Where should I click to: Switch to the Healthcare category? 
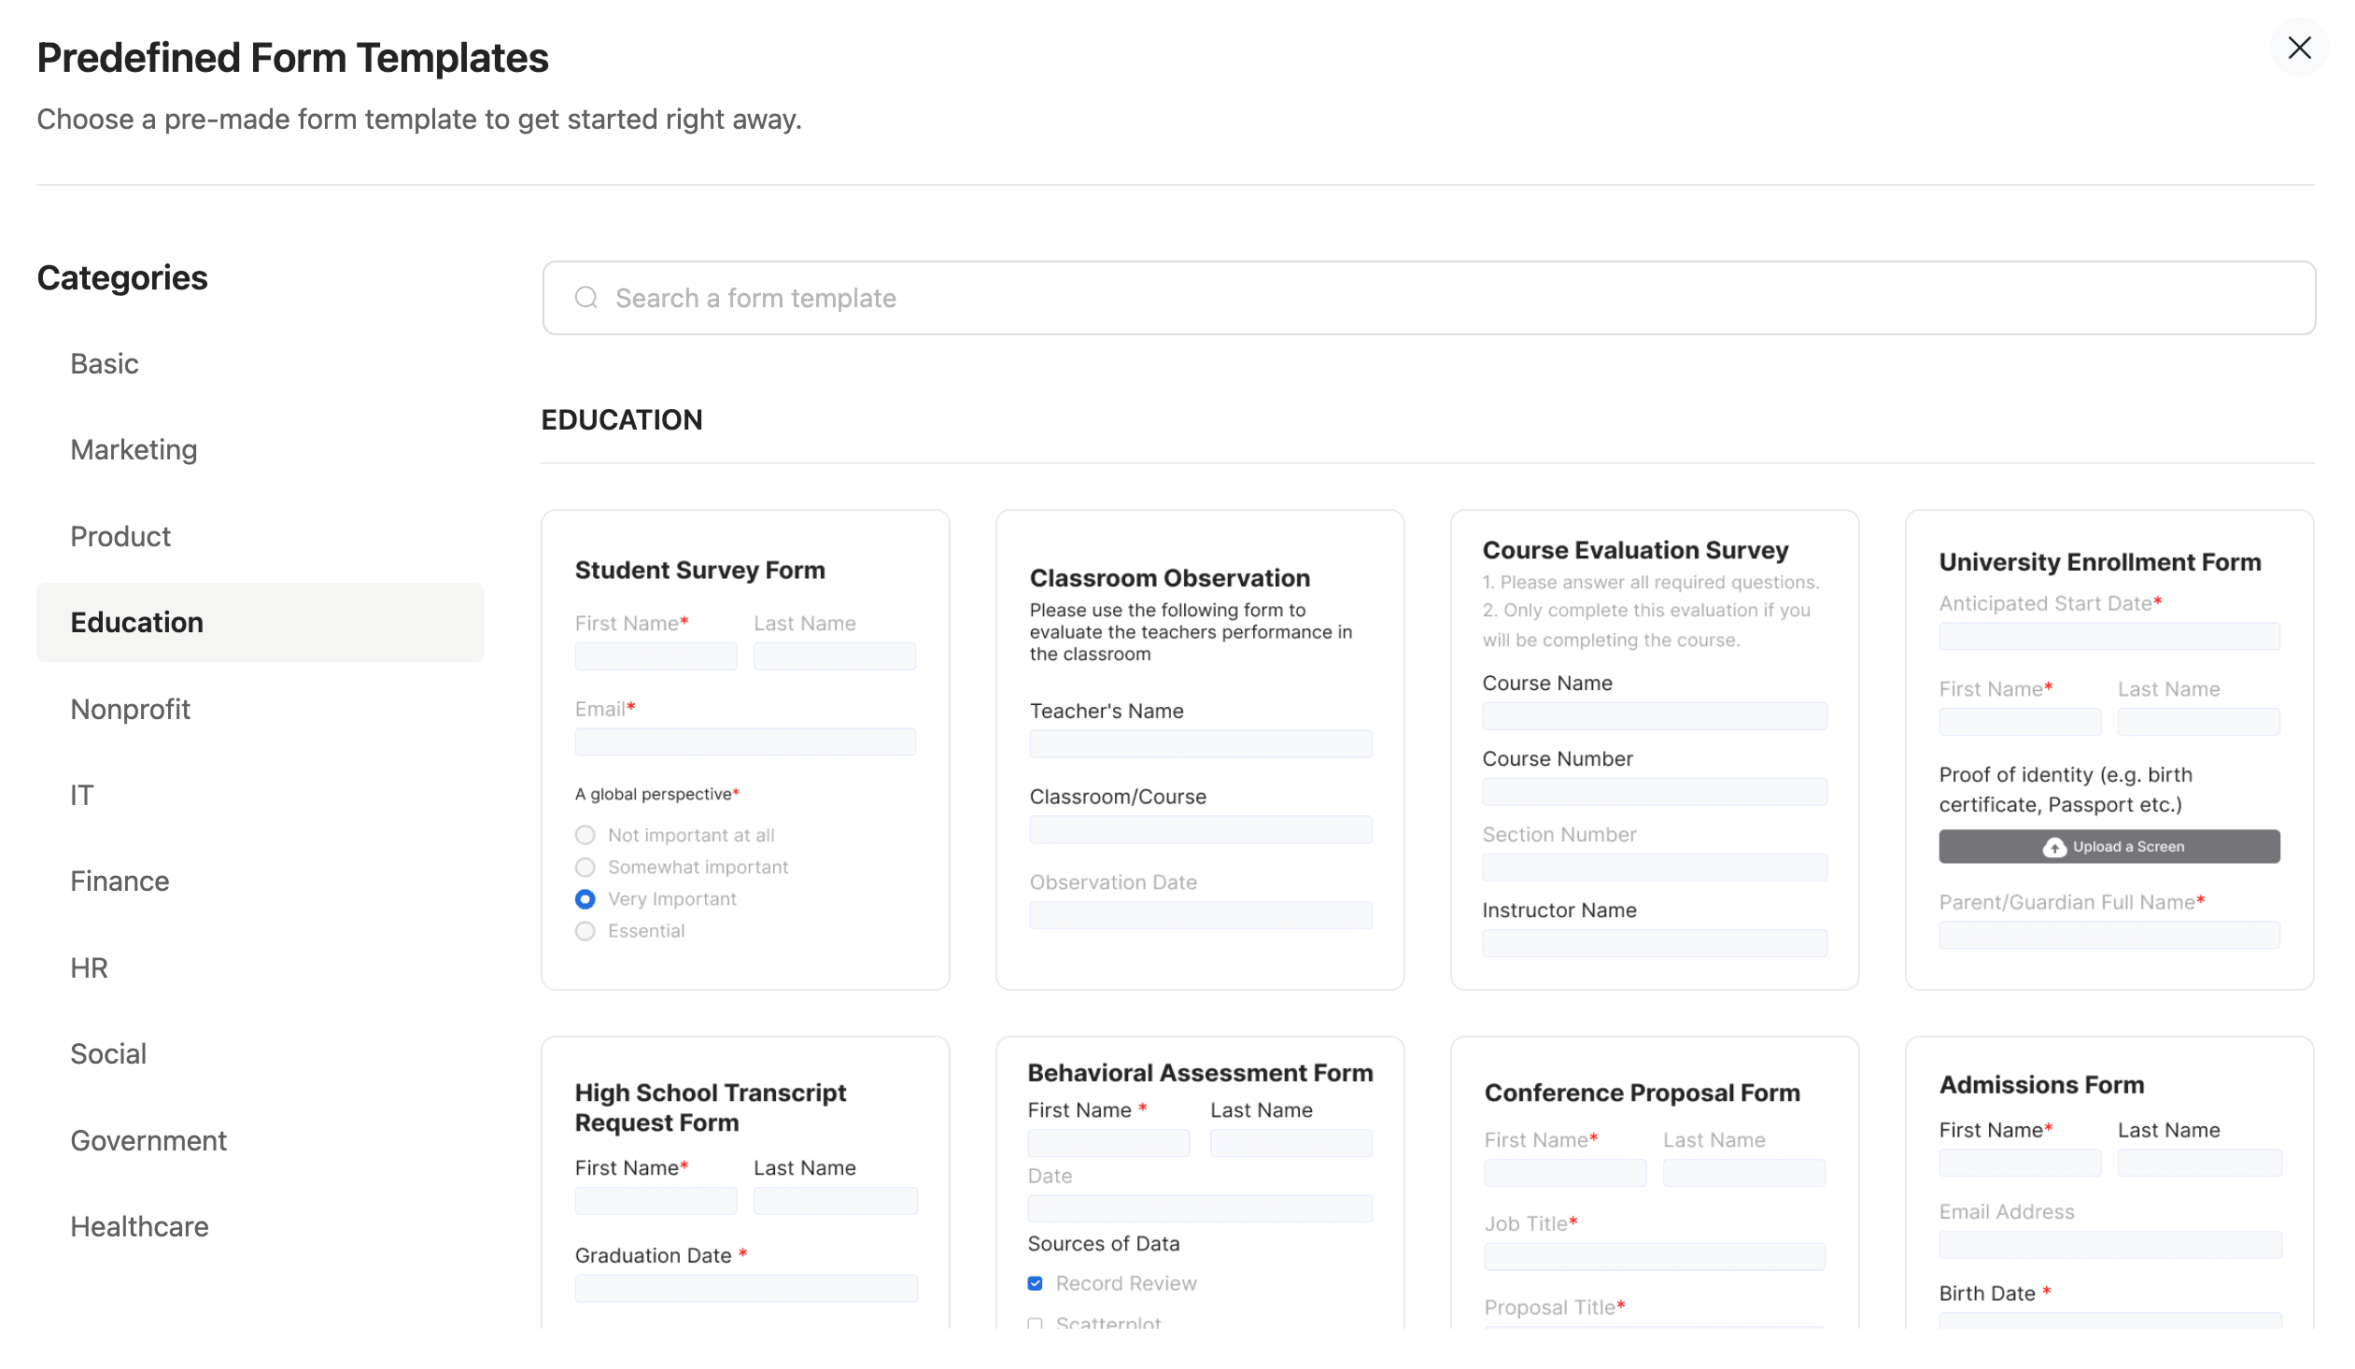pos(139,1226)
